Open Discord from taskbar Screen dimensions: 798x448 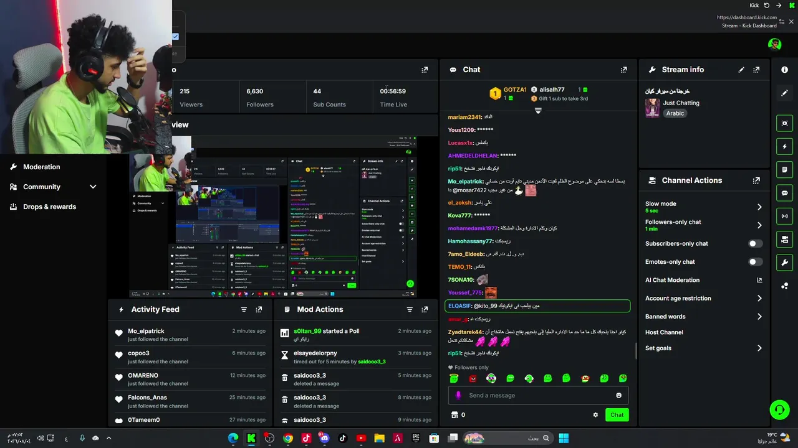324,438
